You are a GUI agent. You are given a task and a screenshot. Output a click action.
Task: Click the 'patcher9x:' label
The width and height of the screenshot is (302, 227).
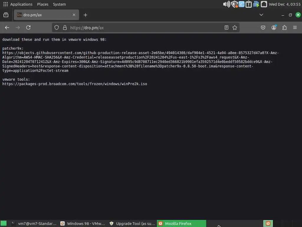click(x=13, y=48)
